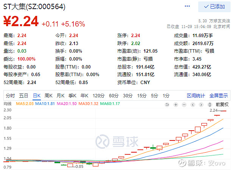Click the 昨收 2.13 value
The height and width of the screenshot is (170, 232).
(74, 43)
